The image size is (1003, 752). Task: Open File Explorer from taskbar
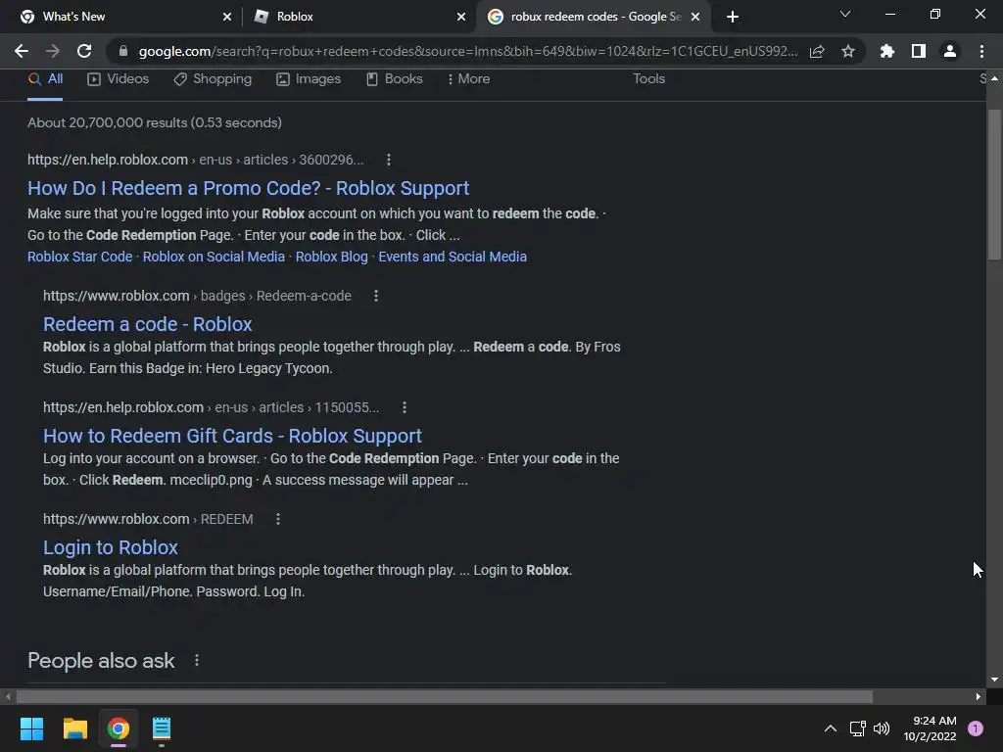point(74,728)
